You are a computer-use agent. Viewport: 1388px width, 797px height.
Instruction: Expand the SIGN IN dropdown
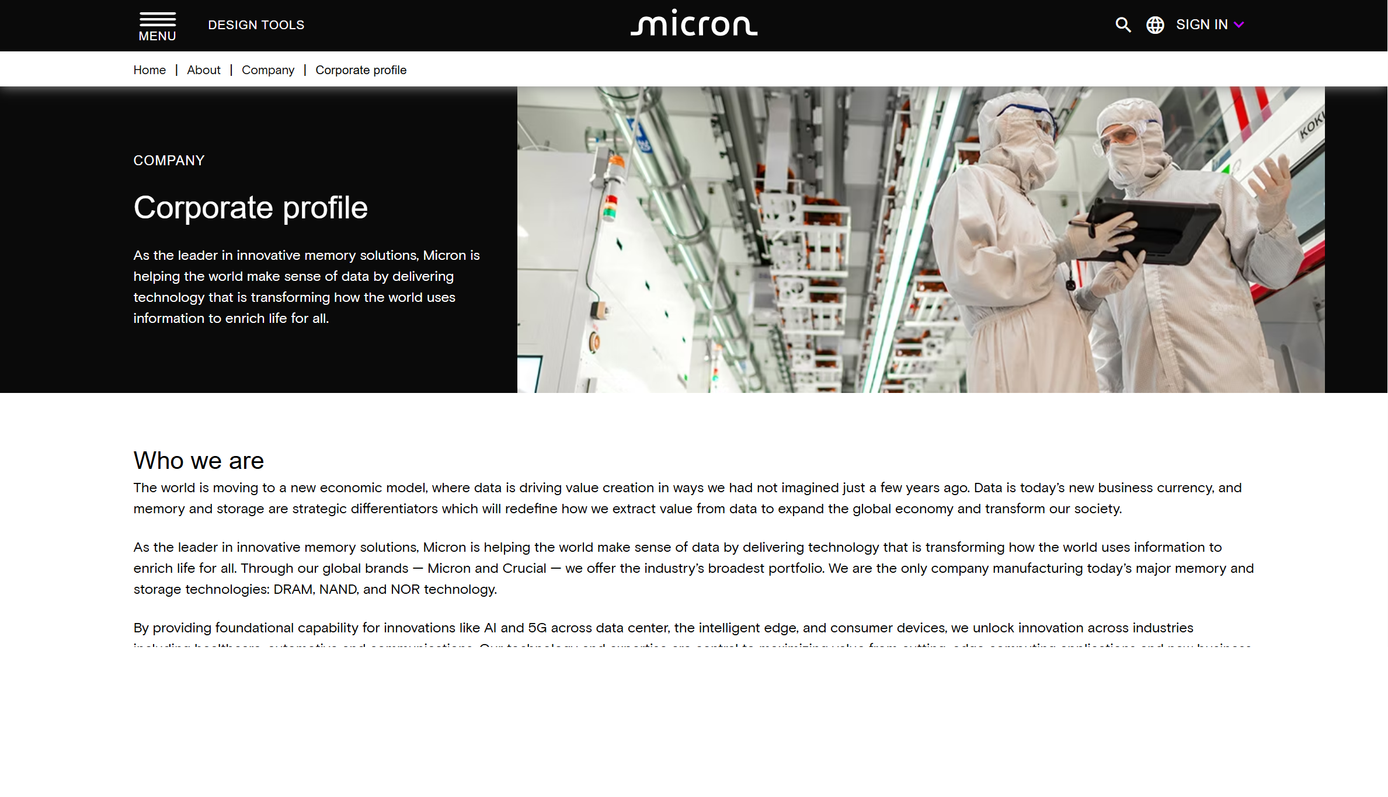tap(1210, 25)
